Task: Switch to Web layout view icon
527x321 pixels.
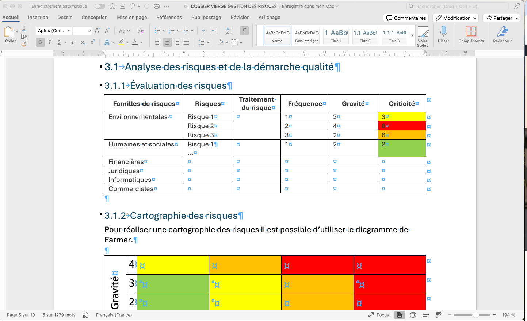Action: click(412, 314)
